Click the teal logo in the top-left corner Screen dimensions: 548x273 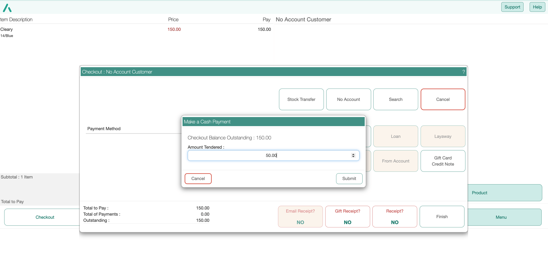pos(7,7)
